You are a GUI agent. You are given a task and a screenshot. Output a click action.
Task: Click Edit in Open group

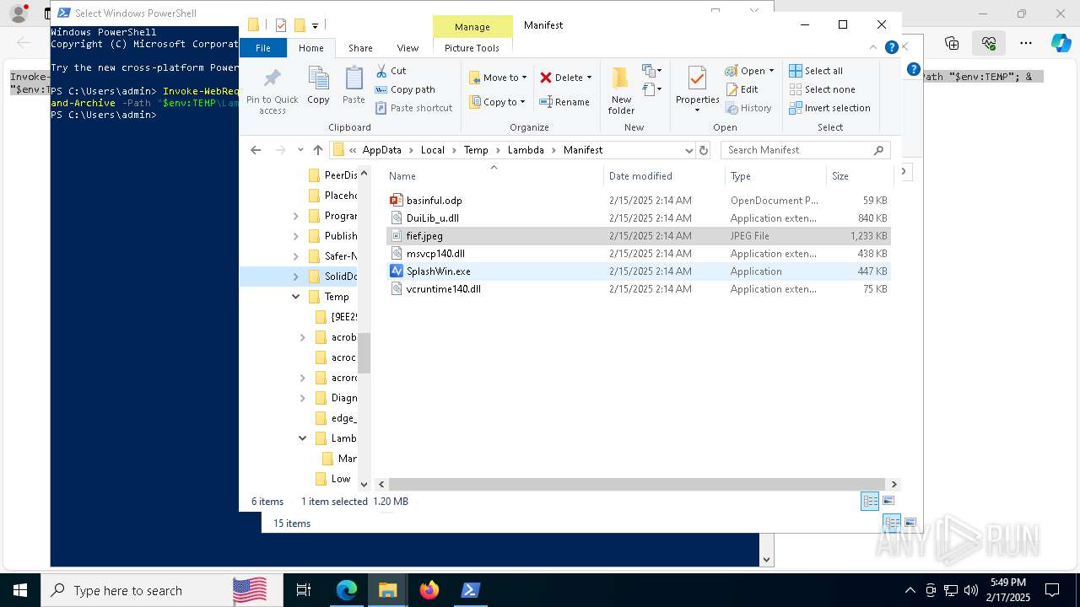coord(742,89)
